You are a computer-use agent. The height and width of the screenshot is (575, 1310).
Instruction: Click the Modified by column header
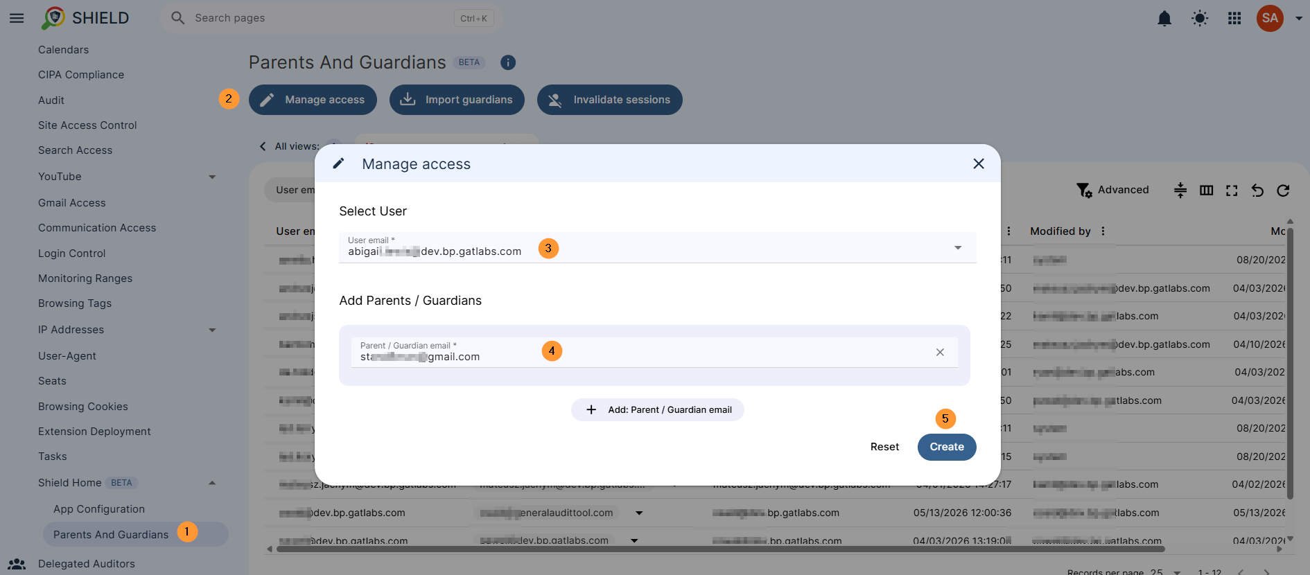1060,231
